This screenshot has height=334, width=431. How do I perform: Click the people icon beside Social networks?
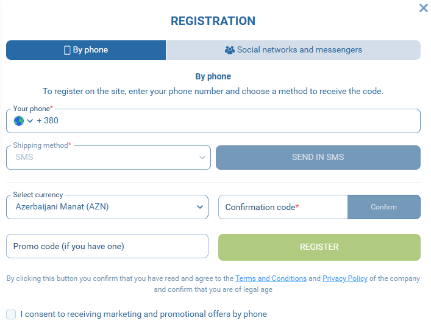tap(229, 50)
